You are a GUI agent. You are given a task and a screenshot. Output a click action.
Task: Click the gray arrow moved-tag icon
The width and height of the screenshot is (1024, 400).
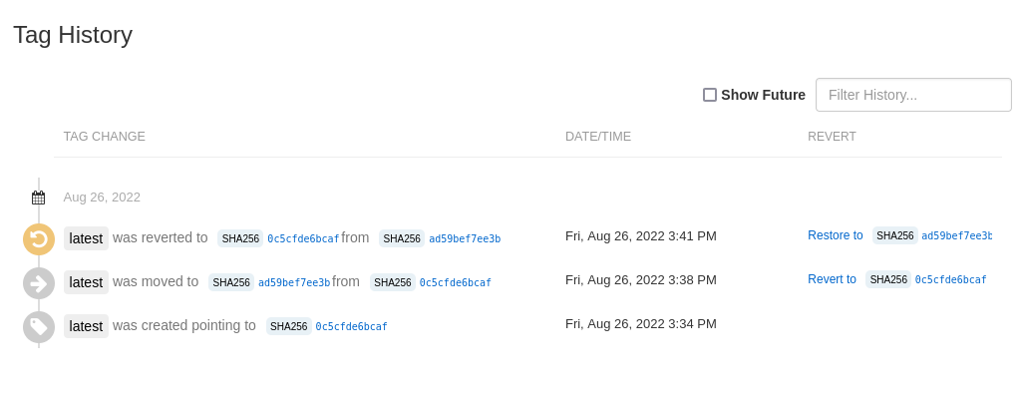pyautogui.click(x=39, y=283)
